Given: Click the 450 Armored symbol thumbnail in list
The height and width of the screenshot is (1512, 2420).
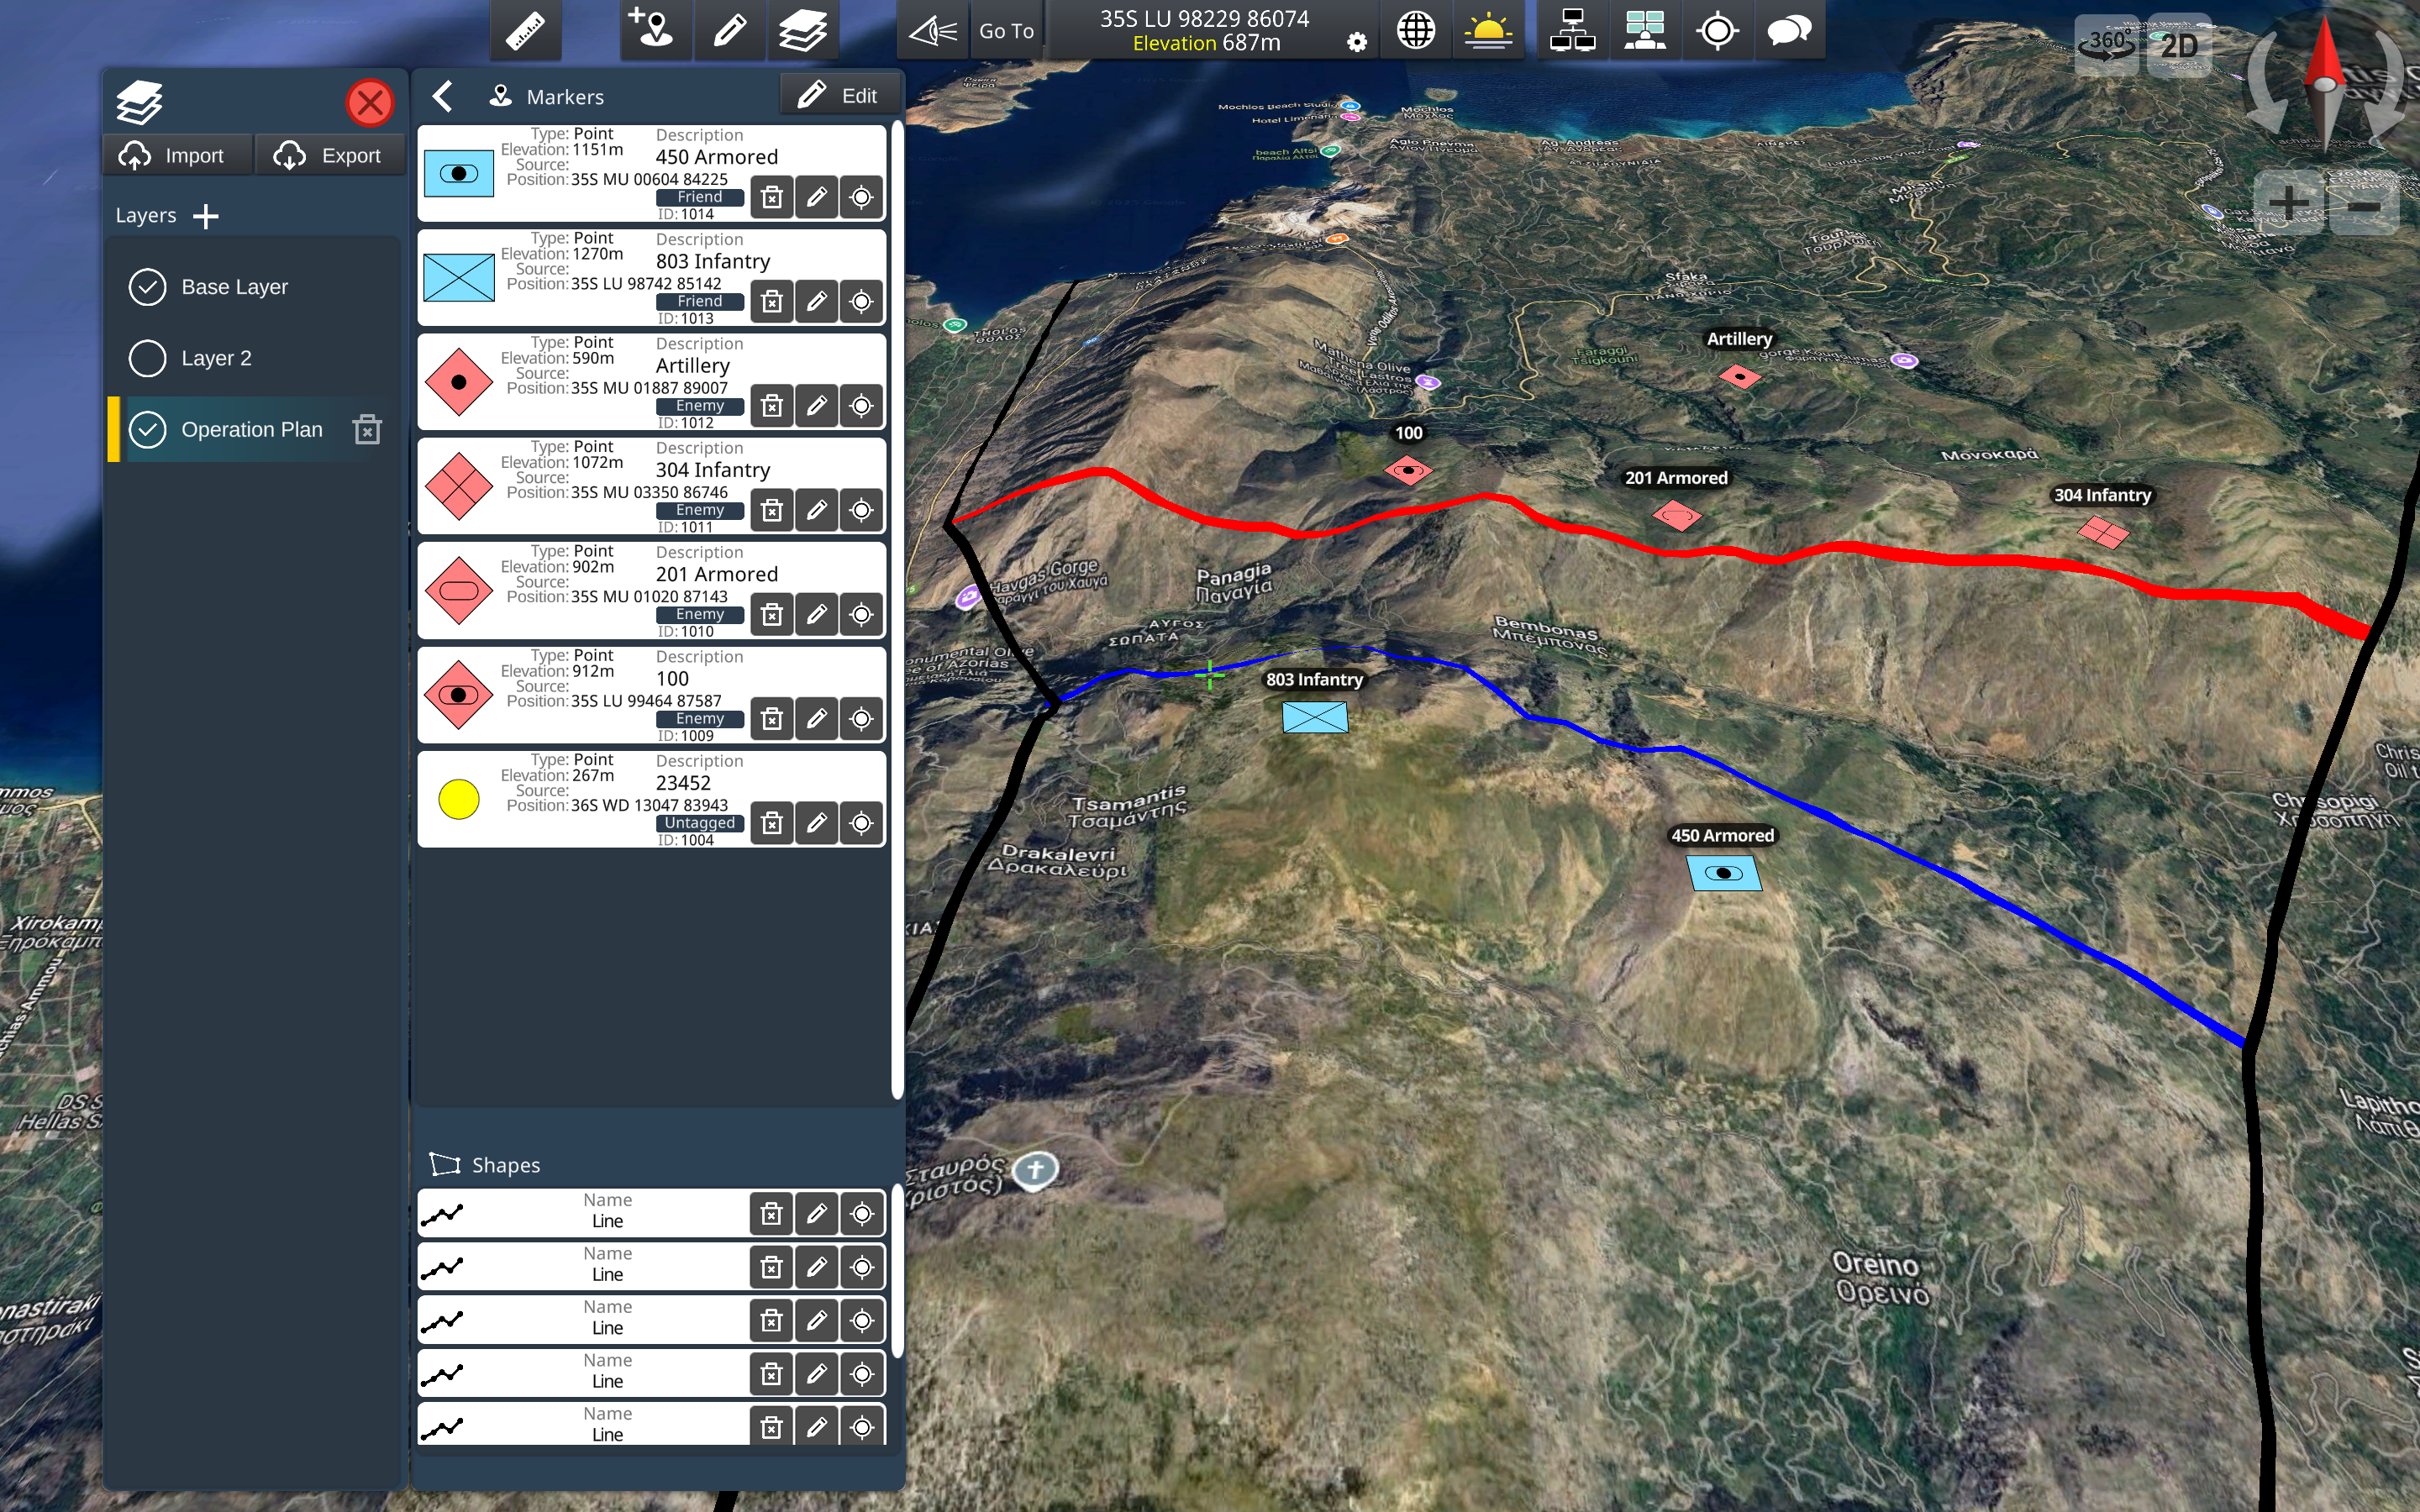Looking at the screenshot, I should click(459, 173).
